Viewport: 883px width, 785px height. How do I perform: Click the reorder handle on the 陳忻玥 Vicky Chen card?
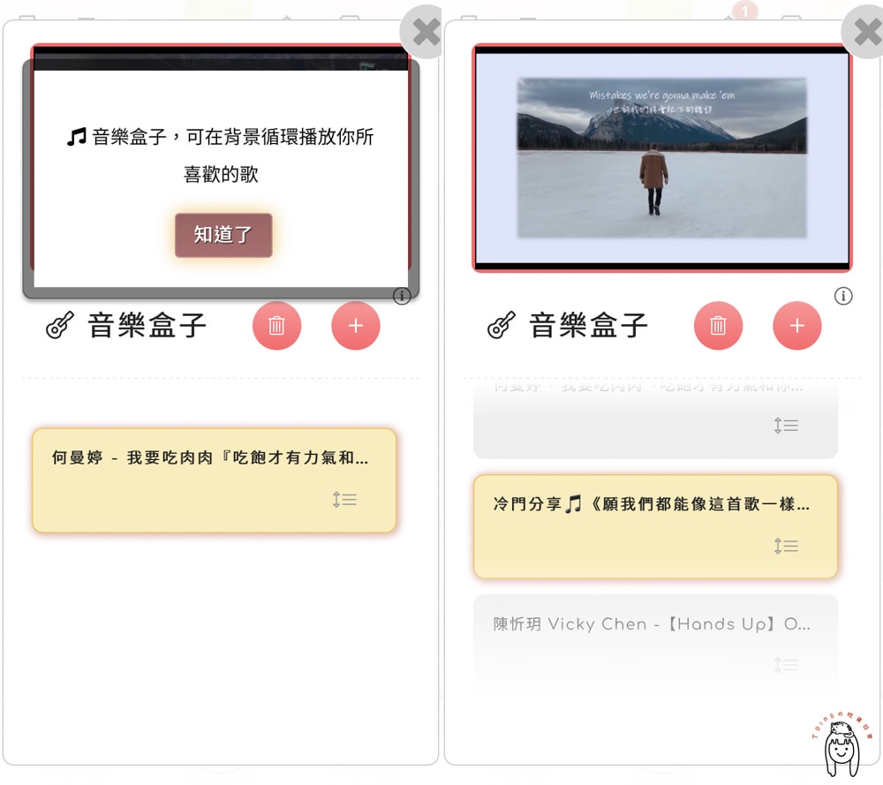coord(786,665)
